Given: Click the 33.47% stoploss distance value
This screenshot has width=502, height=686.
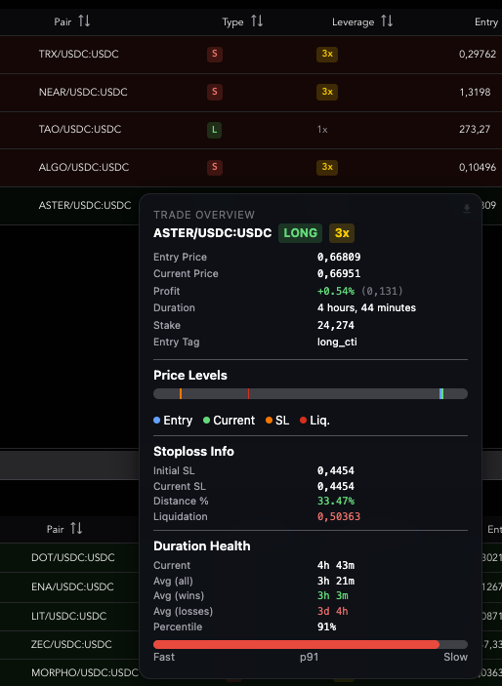Looking at the screenshot, I should pos(336,501).
